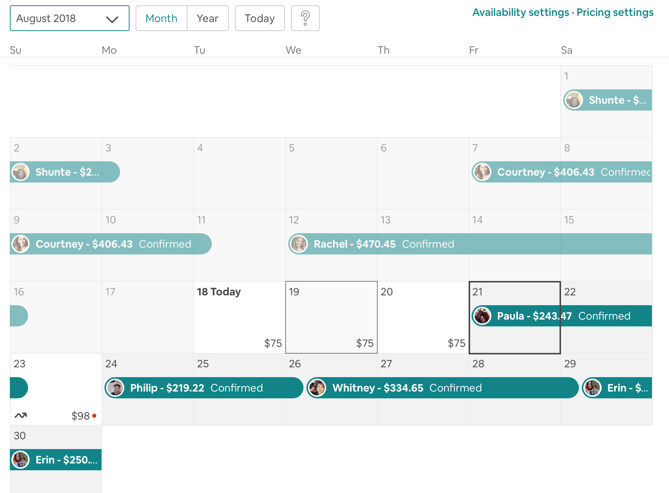Screen dimensions: 669x493
Task: Jump to Today in calendar
Action: (259, 18)
